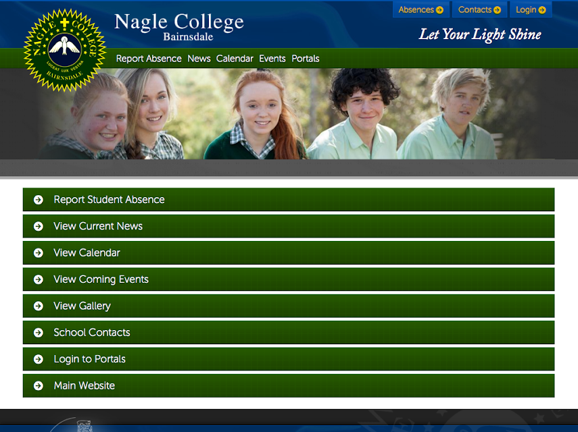Open Portals in the navigation bar
The width and height of the screenshot is (578, 432).
coord(306,59)
